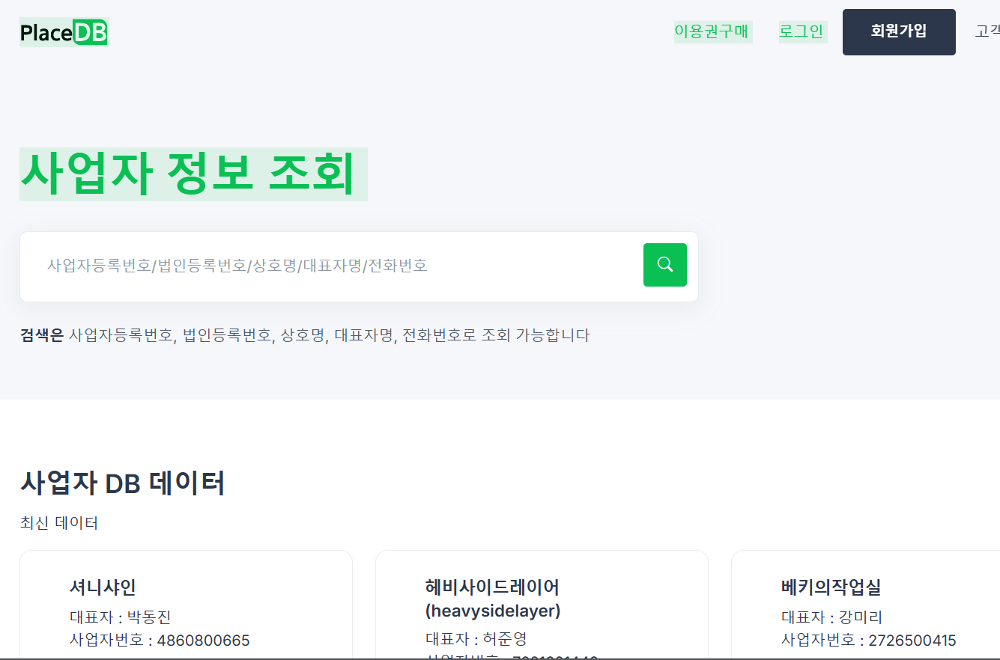Click the bold 검색은 label
Screen dimensions: 1000x660
42,335
